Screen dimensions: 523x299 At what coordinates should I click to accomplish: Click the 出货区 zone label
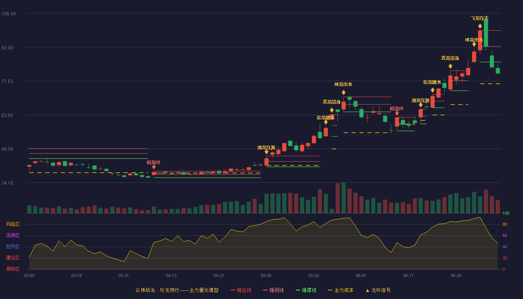point(13,235)
